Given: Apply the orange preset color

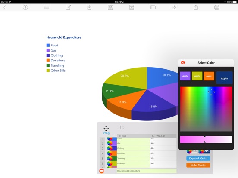Looking at the screenshot, I should click(209, 76).
